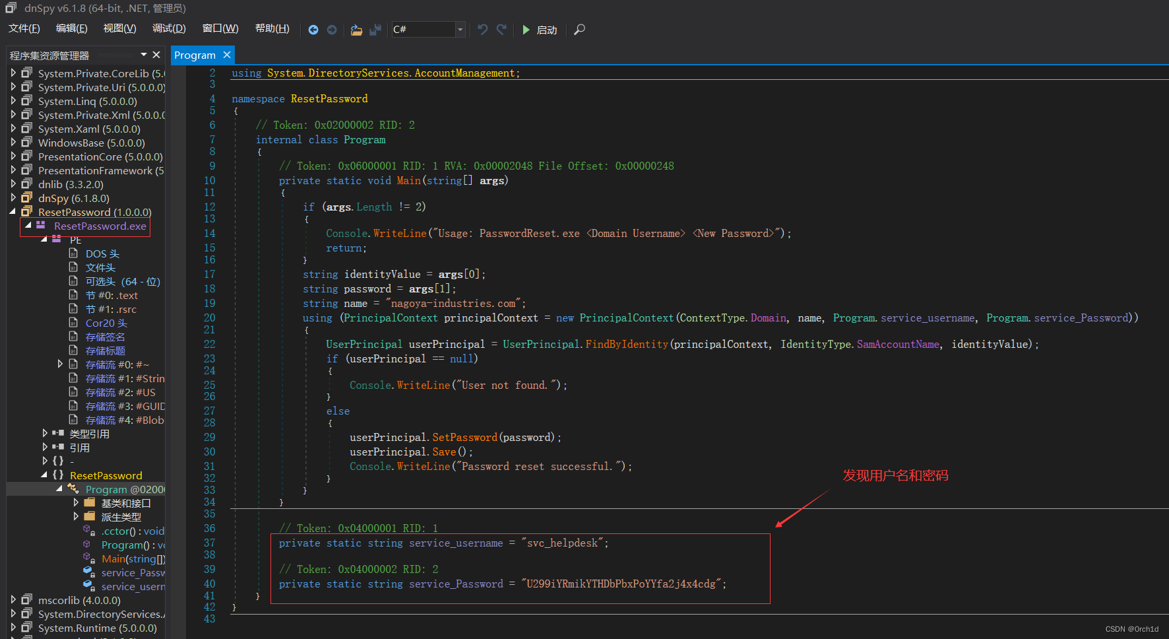Collapse ResetPassword.exe module node

28,226
